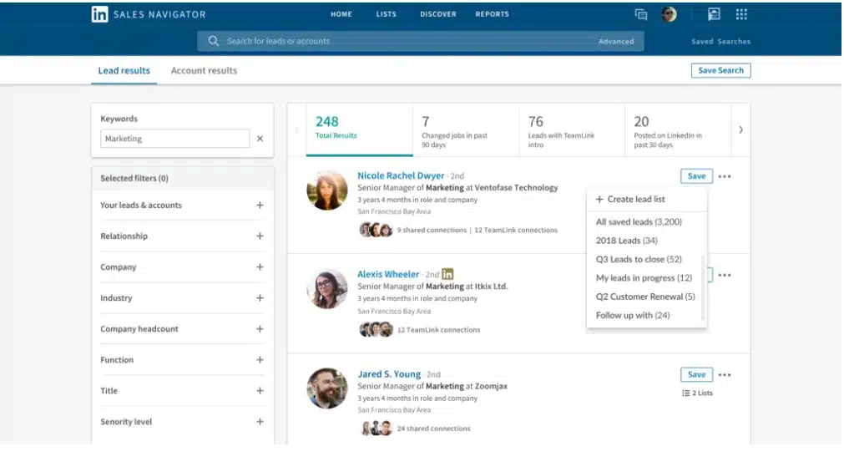
Task: Open more options for Alexis Wheeler
Action: tap(725, 275)
